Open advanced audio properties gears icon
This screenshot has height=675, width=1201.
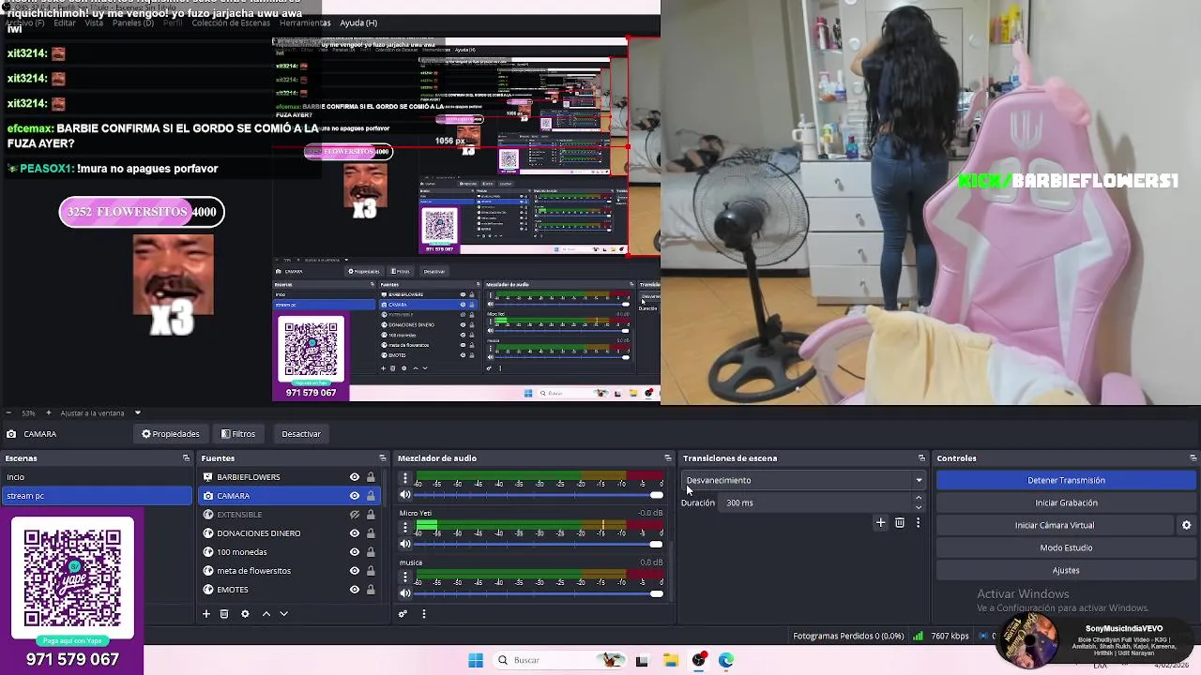click(x=403, y=614)
